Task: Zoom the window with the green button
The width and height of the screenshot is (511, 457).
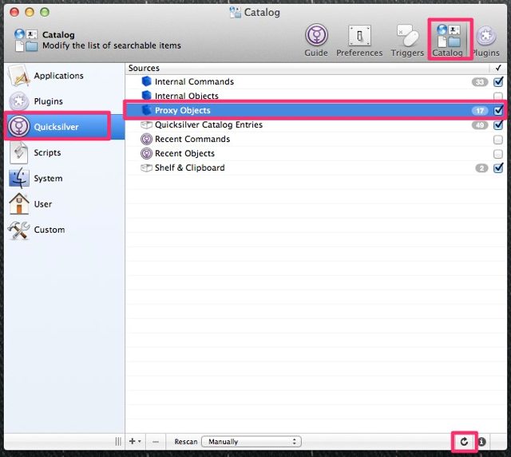Action: pyautogui.click(x=45, y=13)
